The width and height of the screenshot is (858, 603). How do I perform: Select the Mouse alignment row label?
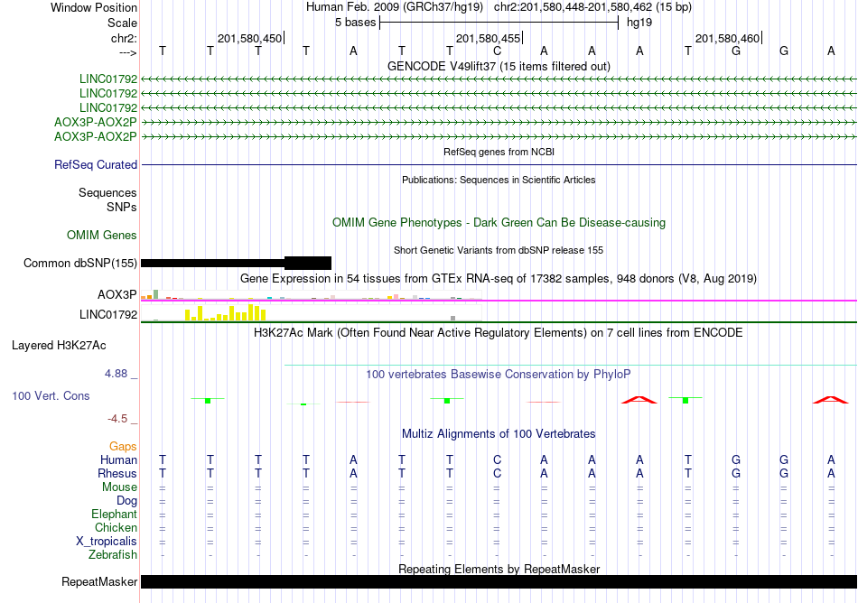(119, 487)
